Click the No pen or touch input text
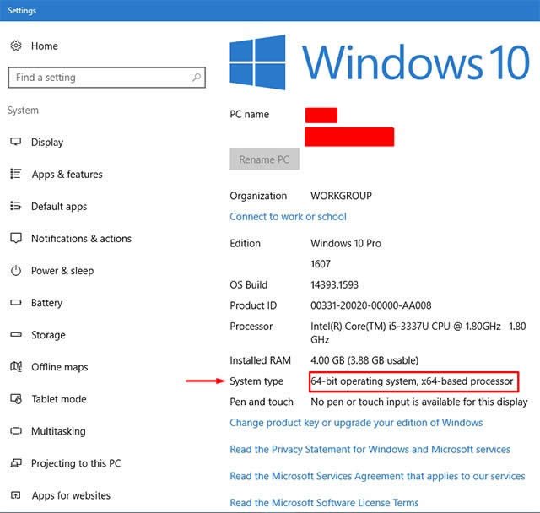Image resolution: width=540 pixels, height=513 pixels. point(418,402)
